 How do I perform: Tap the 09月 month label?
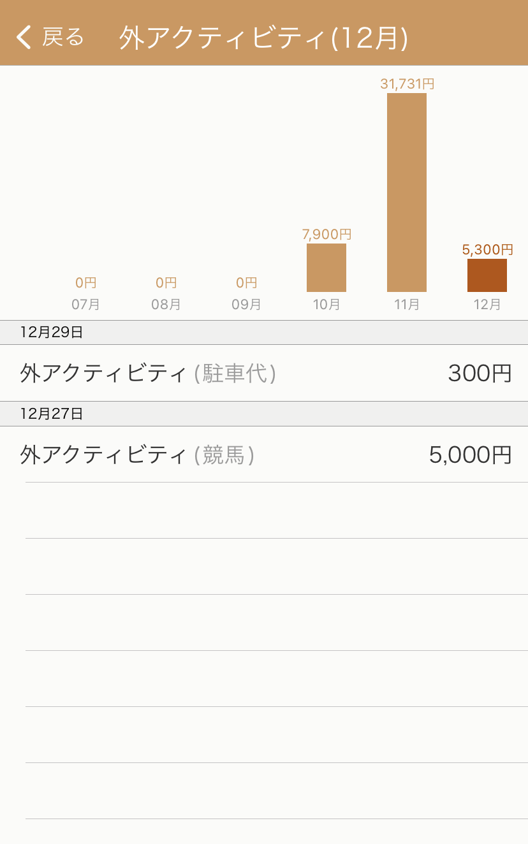(x=246, y=305)
